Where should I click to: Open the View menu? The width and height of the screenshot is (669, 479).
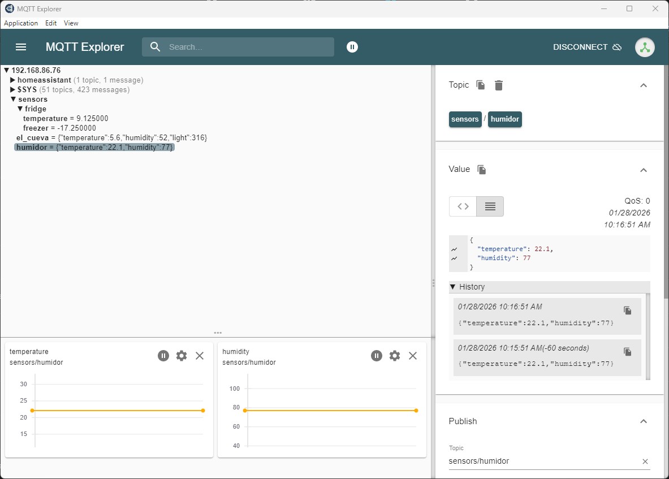tap(71, 23)
